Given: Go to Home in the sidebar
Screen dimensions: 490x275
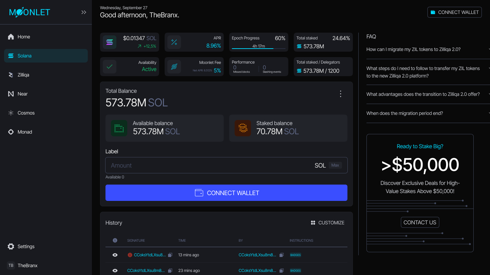Looking at the screenshot, I should pyautogui.click(x=46, y=37).
